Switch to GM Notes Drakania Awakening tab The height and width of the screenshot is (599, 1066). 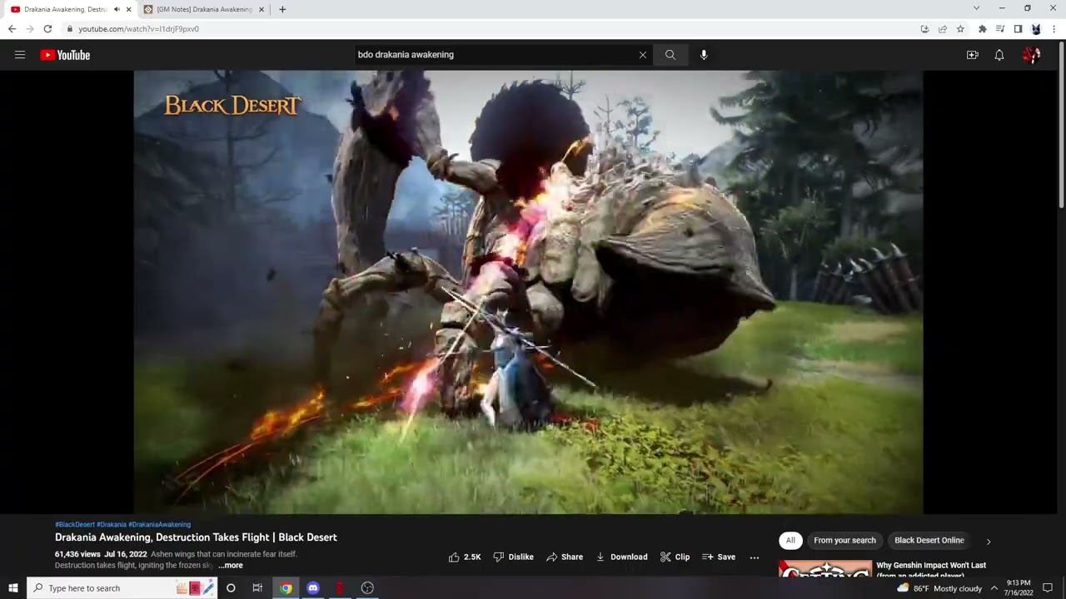[204, 9]
